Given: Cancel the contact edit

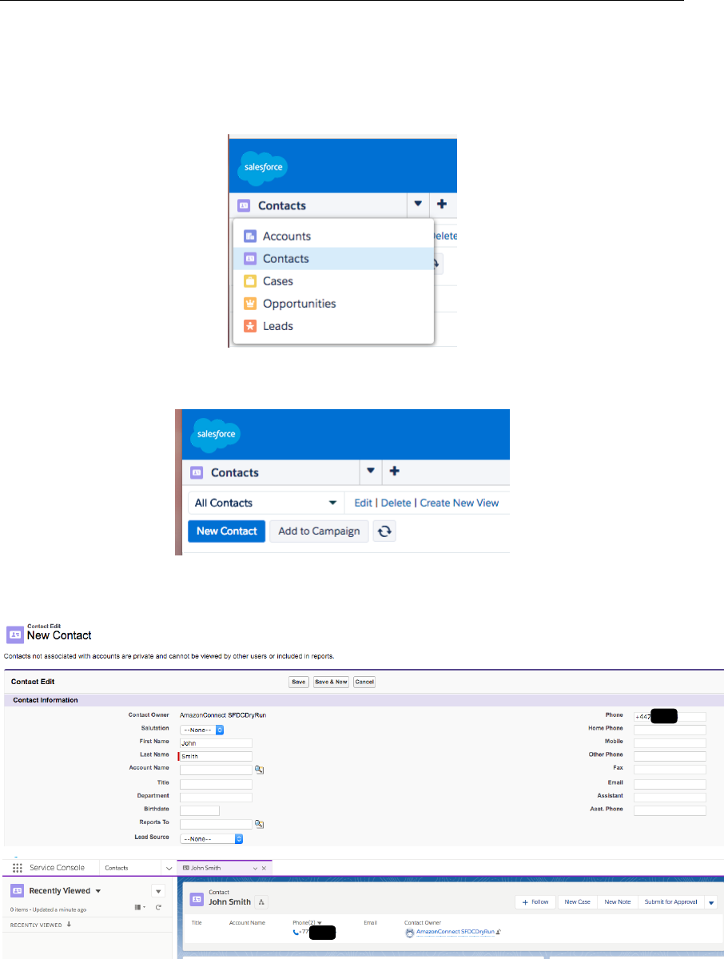Looking at the screenshot, I should tap(364, 682).
